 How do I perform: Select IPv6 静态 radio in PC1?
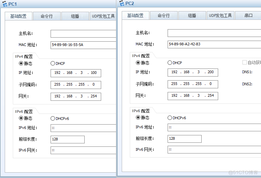click(x=21, y=118)
